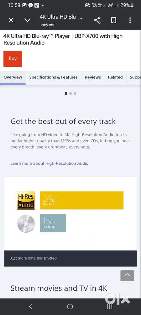Tap the Android home navigation button
The width and height of the screenshot is (141, 315).
[x=70, y=306]
